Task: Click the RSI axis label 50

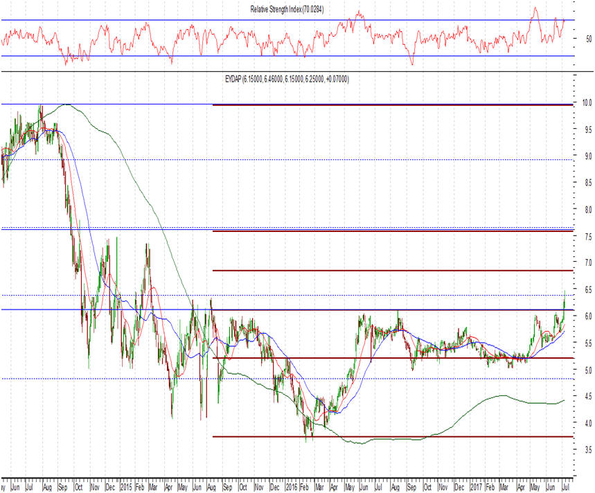Action: [x=589, y=39]
